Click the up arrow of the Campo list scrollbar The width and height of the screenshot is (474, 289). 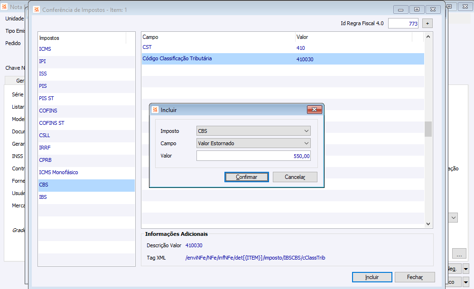(428, 37)
